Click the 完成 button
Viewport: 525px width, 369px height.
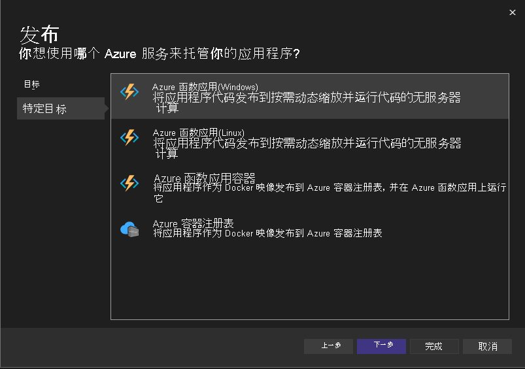[x=433, y=346]
